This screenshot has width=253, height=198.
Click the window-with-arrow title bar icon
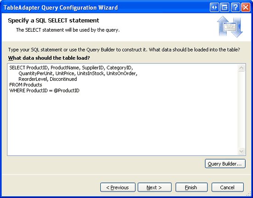pos(224,7)
